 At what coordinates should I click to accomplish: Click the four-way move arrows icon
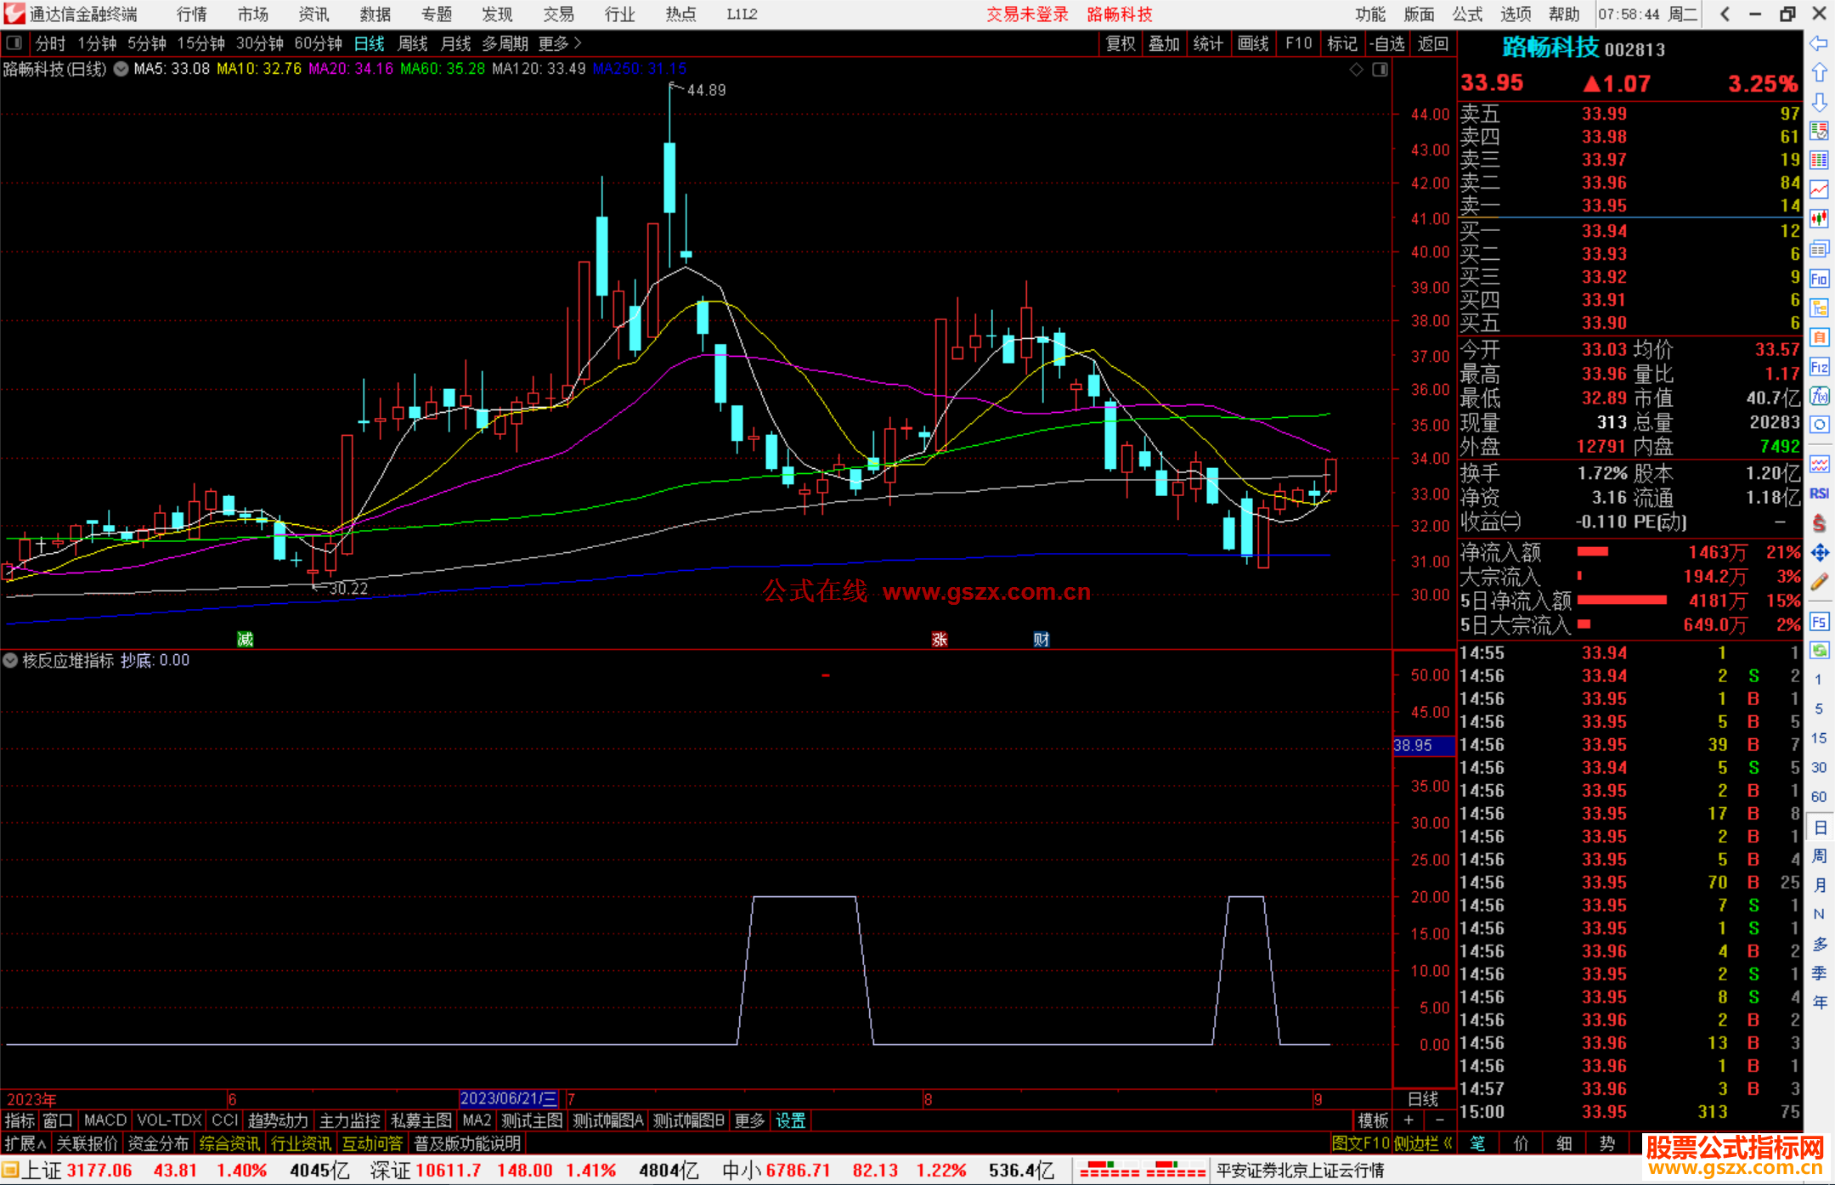[x=1819, y=553]
